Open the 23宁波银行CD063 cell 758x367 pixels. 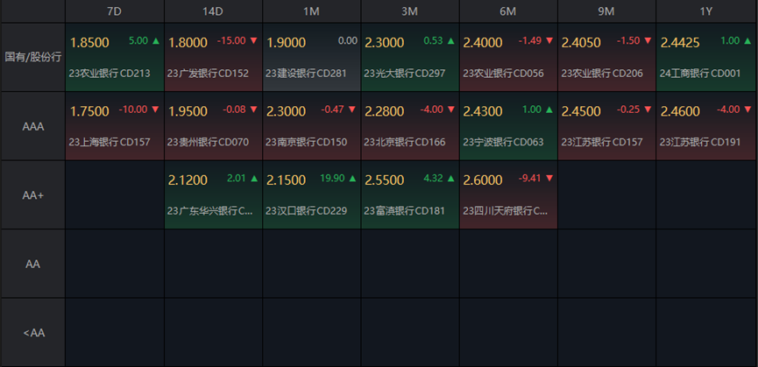[508, 126]
